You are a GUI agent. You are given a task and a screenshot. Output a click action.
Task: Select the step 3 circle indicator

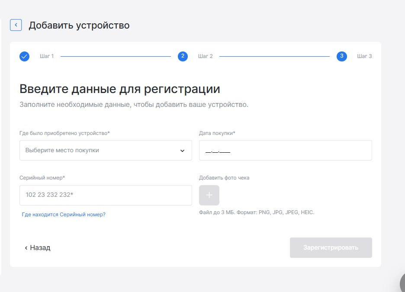(x=342, y=56)
